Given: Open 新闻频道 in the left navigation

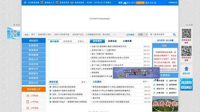Looking at the screenshot, I should pos(33,55).
